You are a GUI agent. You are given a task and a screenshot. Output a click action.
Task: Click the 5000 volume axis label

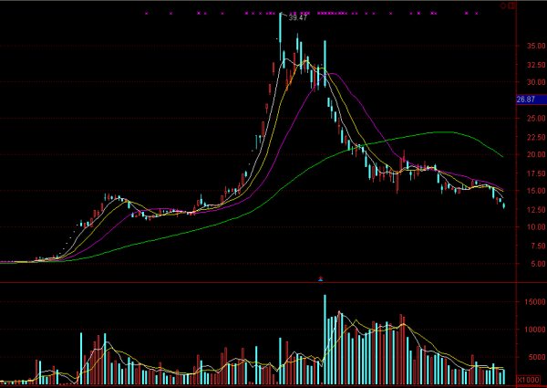[x=531, y=358]
